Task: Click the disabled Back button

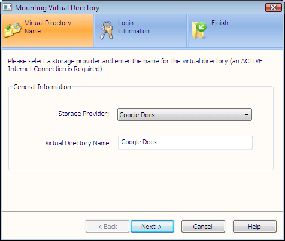Action: (x=107, y=227)
